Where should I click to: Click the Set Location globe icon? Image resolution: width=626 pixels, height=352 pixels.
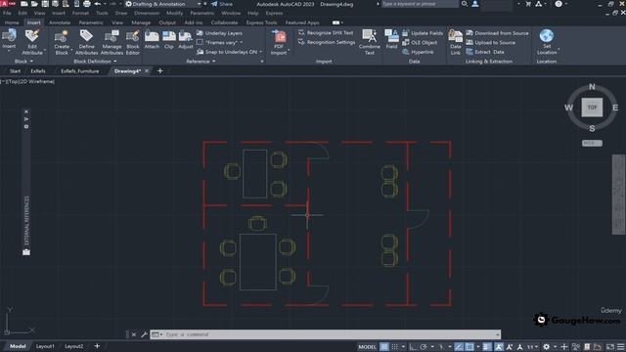point(546,36)
